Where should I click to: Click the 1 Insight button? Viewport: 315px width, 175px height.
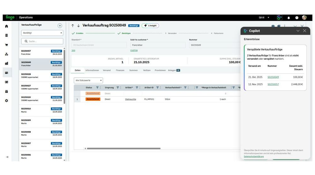click(x=150, y=25)
